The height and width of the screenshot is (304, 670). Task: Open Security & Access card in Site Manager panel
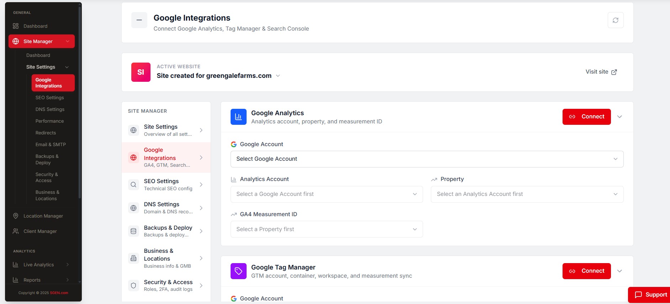166,286
